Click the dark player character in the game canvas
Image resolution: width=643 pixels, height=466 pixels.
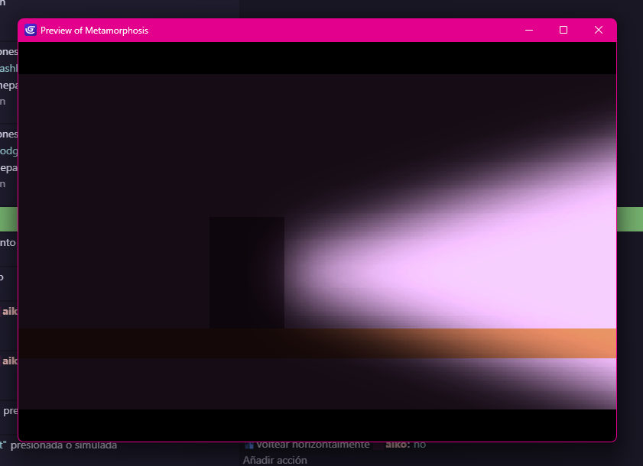(x=246, y=272)
